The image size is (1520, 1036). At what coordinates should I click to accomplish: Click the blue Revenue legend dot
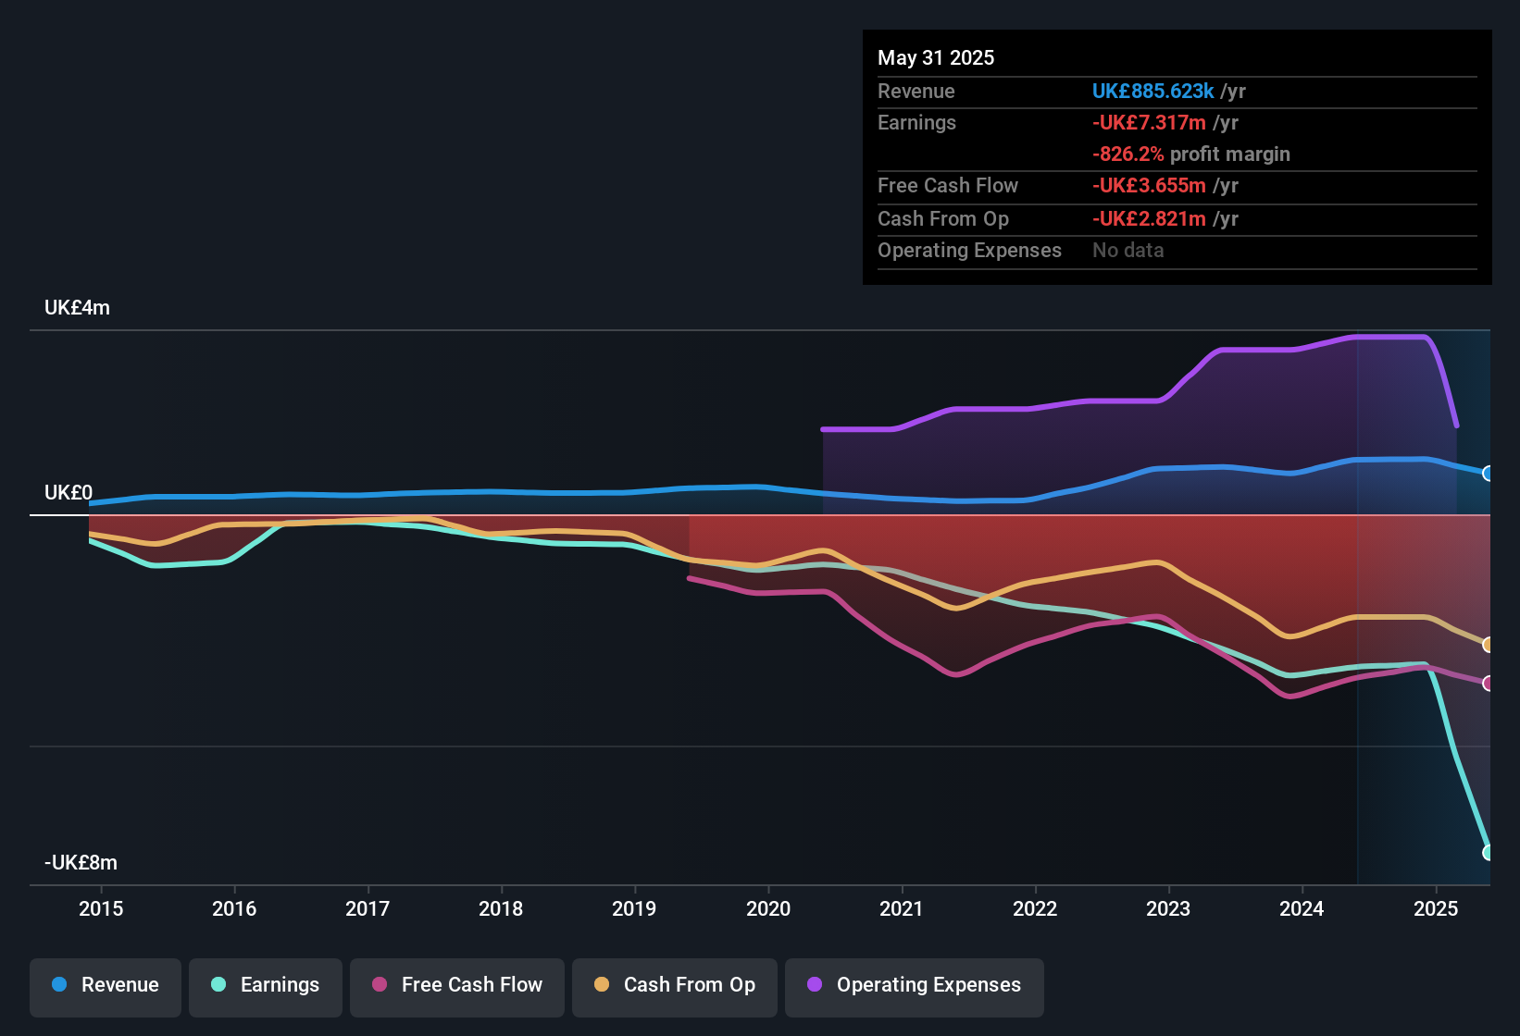[59, 985]
